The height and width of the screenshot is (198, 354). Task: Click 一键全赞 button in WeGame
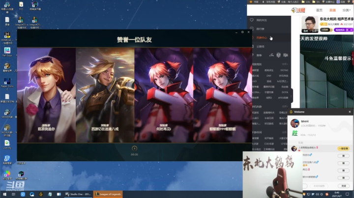343,148
